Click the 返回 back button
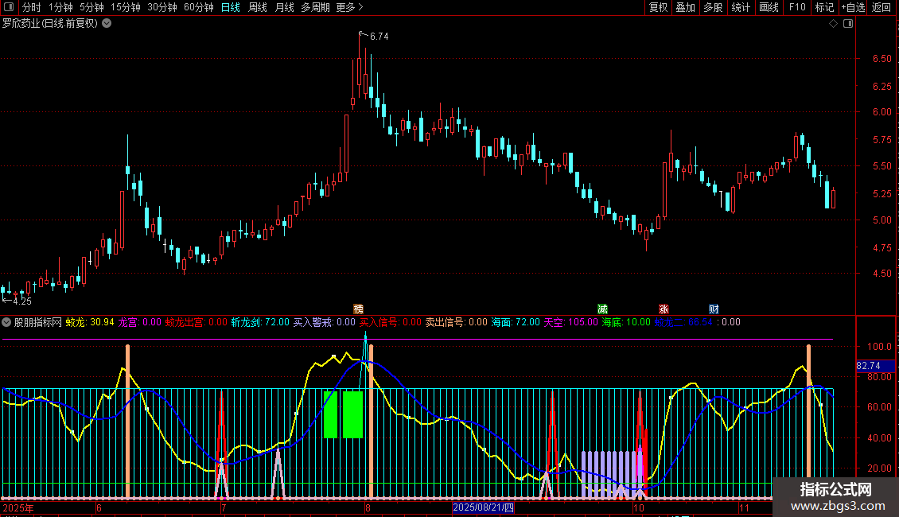Screen dimensions: 899x517 (881, 7)
